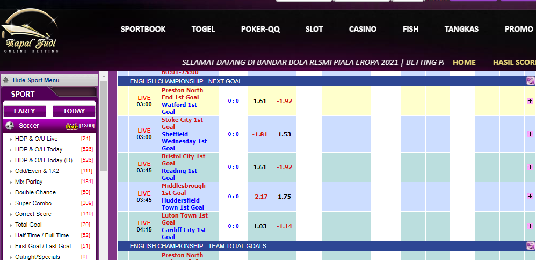Image resolution: width=536 pixels, height=260 pixels.
Task: Expand more bets for Stoke City row
Action: click(x=530, y=134)
